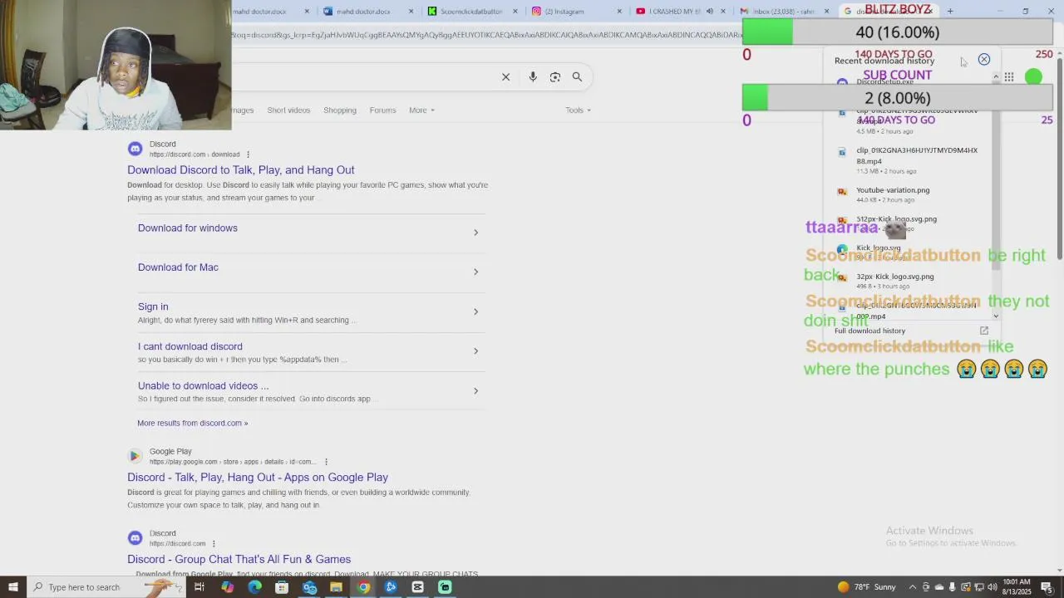The height and width of the screenshot is (598, 1064).
Task: Start voice search with microphone icon
Action: (533, 77)
